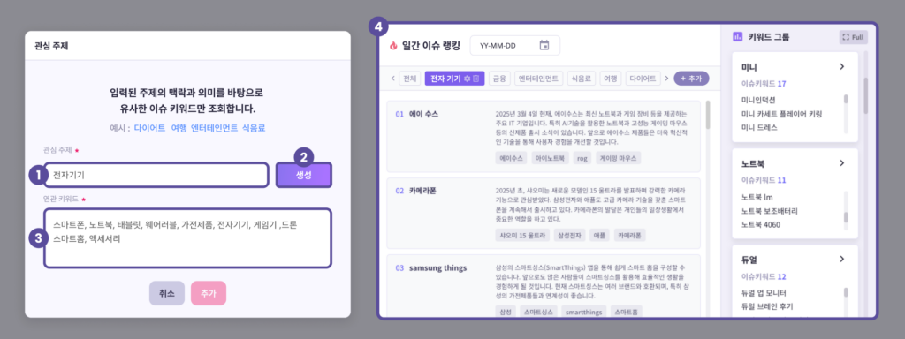
Task: Click the Full expand button
Action: click(x=853, y=37)
